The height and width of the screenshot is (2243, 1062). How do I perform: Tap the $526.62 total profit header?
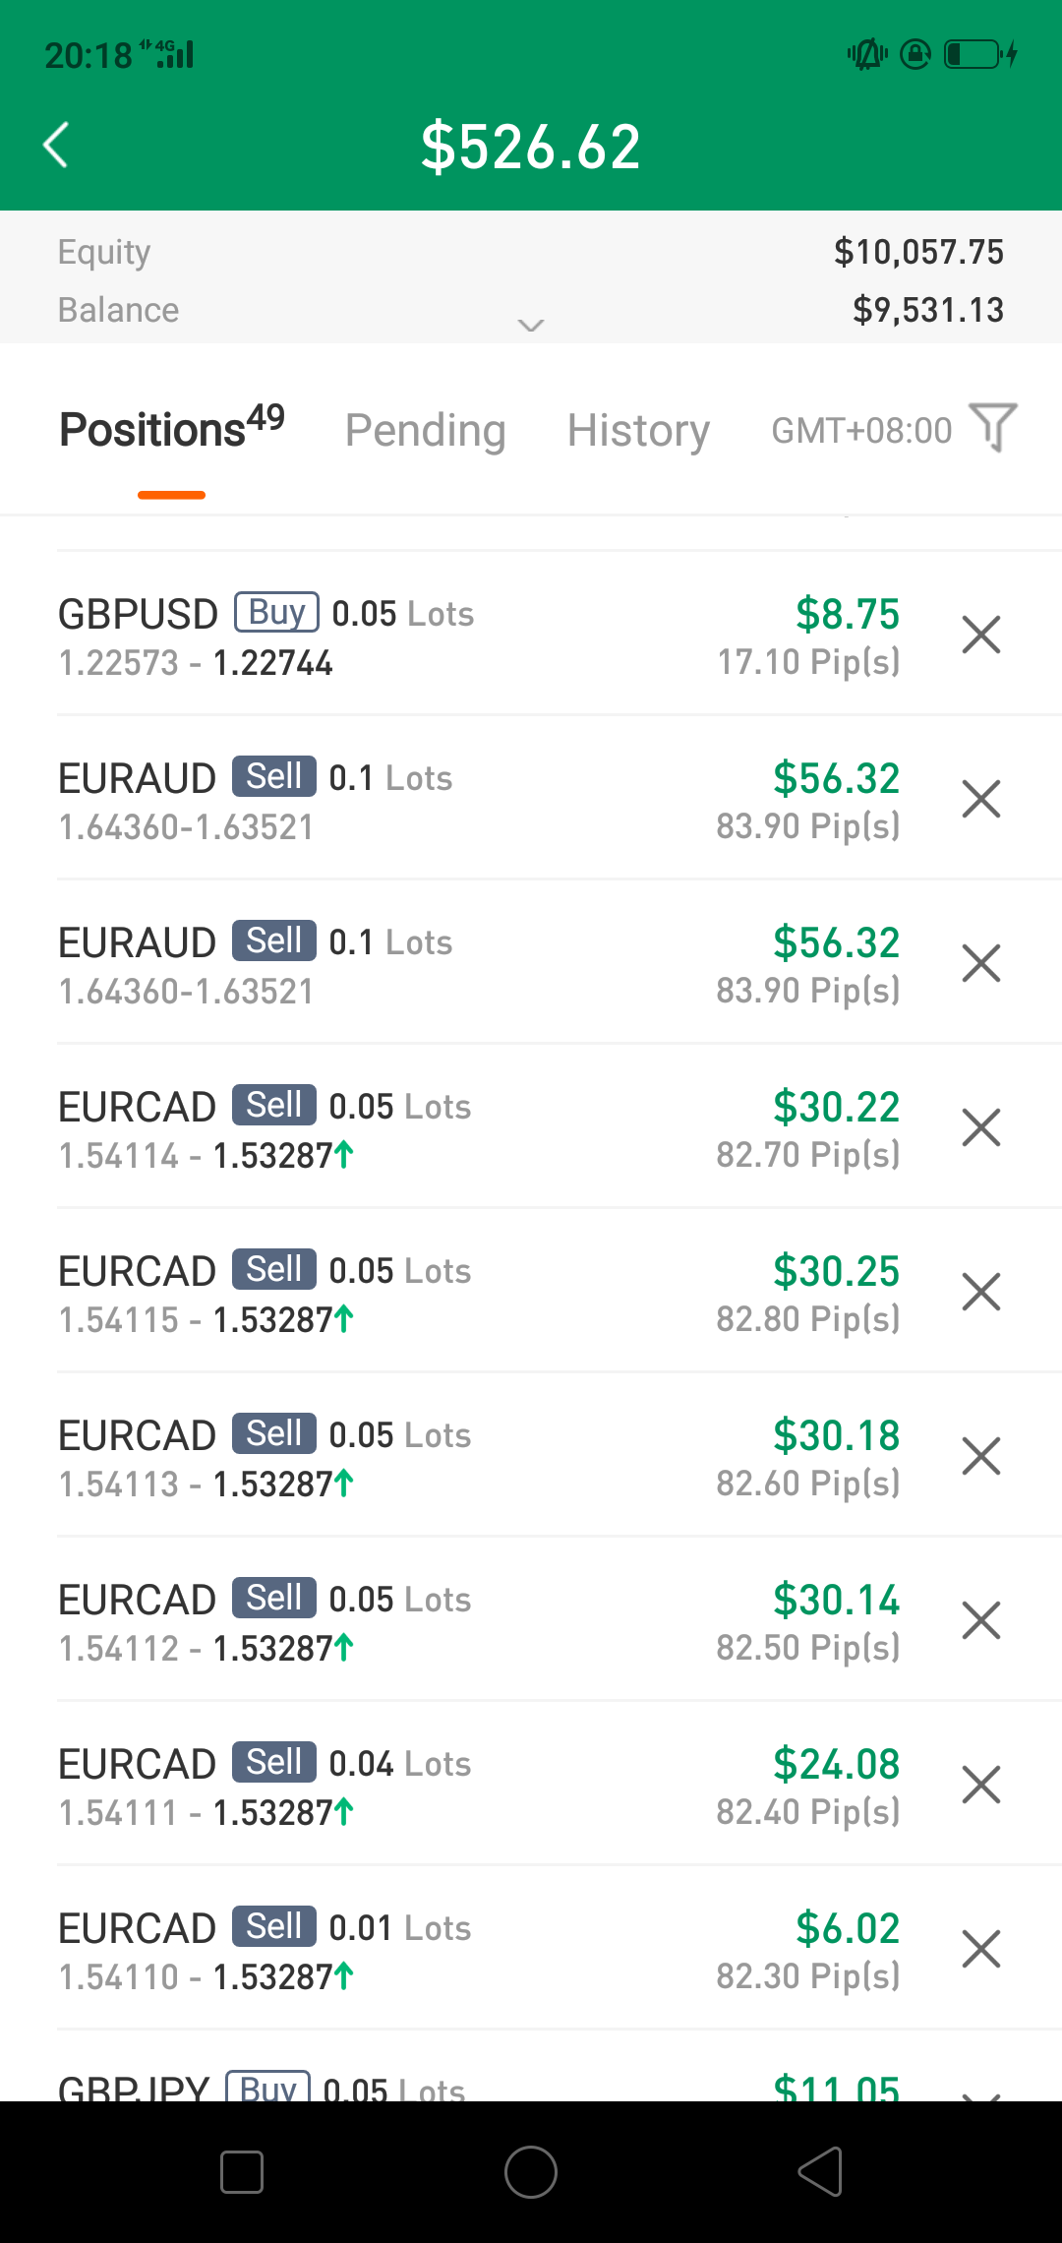tap(531, 147)
